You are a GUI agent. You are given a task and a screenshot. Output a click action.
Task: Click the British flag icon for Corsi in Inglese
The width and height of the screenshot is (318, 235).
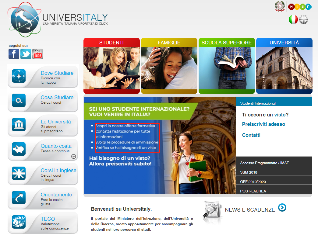tap(19, 173)
